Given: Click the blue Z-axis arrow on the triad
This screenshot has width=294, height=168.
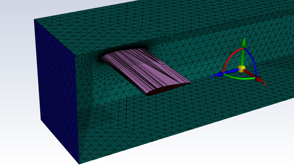Looking at the screenshot, I should pyautogui.click(x=219, y=74).
